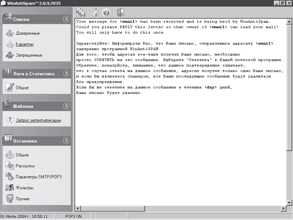
Task: Click the exit door toolbar icon
Action: pyautogui.click(x=120, y=12)
